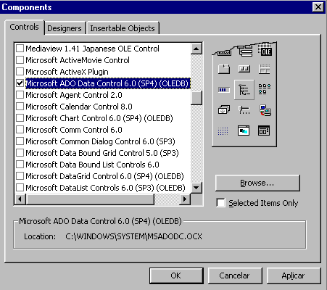The width and height of the screenshot is (327, 290).
Task: Click the ListView icons control image
Action: click(265, 89)
